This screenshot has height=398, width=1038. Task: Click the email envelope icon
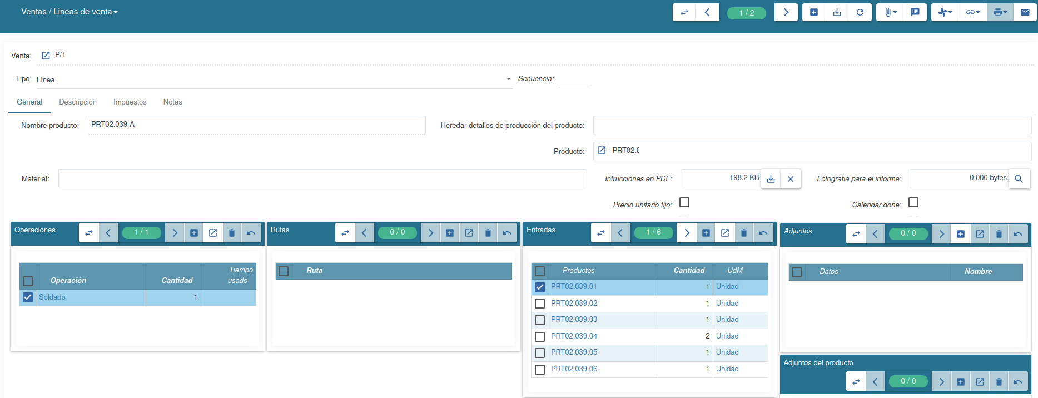pyautogui.click(x=1025, y=12)
